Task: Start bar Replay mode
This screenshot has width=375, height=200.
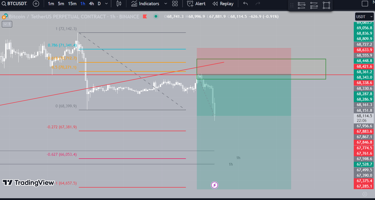Action: coord(223,4)
